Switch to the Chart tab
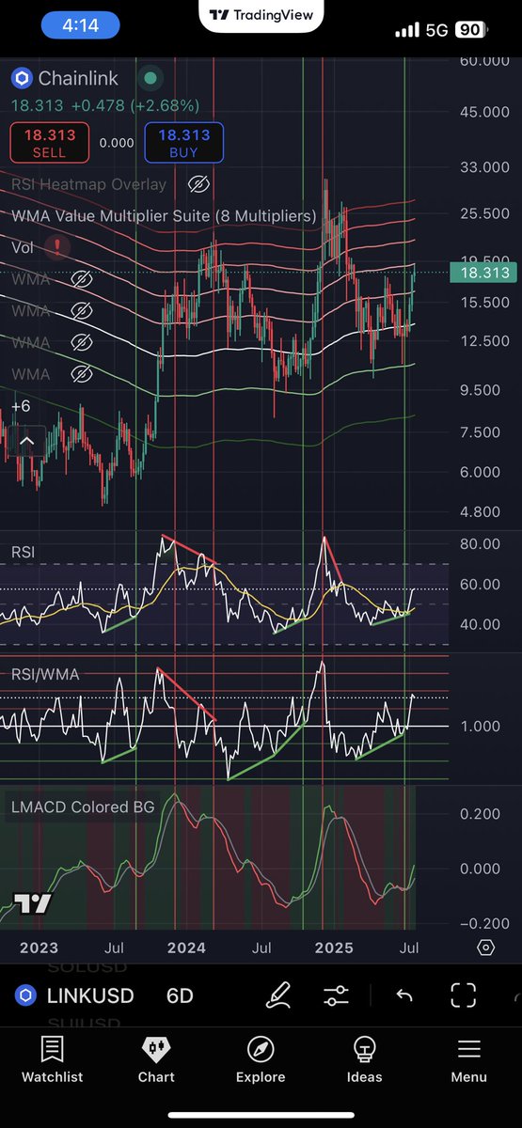The height and width of the screenshot is (1128, 522). point(156,1060)
